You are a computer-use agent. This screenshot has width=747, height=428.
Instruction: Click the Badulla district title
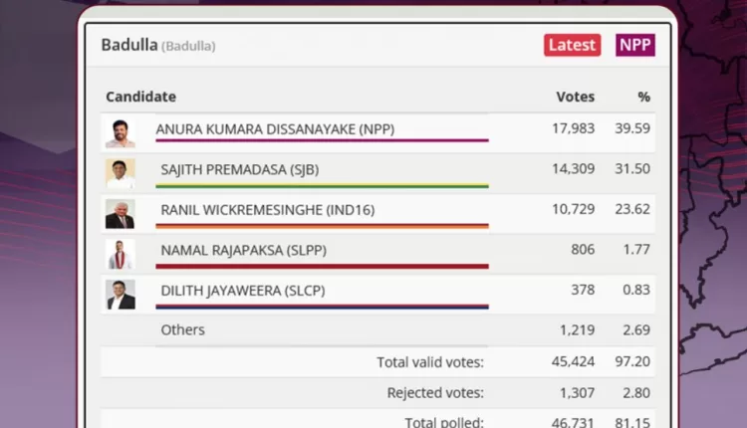(128, 45)
